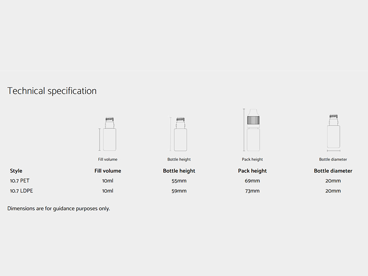
Task: Select the dimensions guidance note text
Action: (x=59, y=208)
